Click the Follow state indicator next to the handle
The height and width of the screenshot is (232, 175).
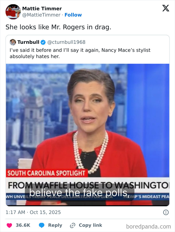click(x=73, y=15)
